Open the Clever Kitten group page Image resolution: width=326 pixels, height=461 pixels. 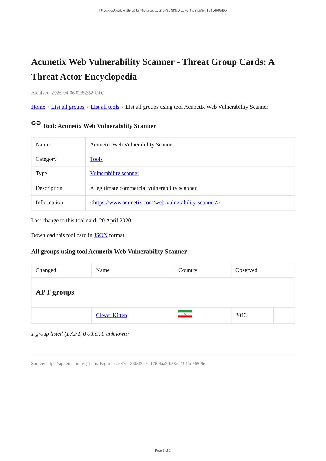111,315
